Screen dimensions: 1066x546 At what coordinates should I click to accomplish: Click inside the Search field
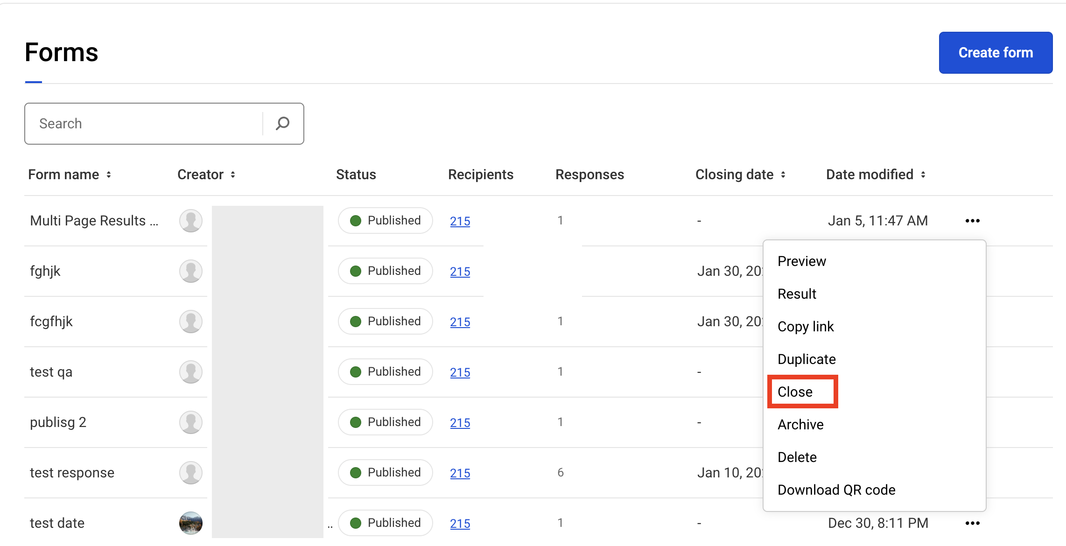coord(140,123)
